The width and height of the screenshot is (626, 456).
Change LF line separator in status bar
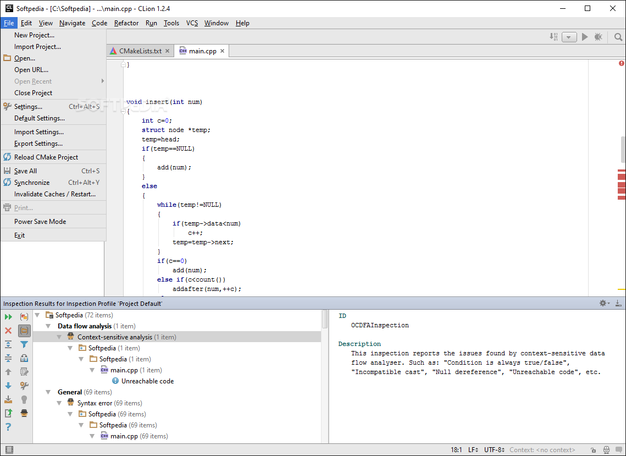pyautogui.click(x=473, y=450)
